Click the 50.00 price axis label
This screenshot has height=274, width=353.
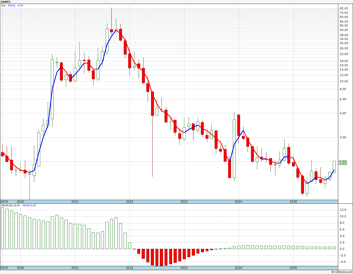344,26
